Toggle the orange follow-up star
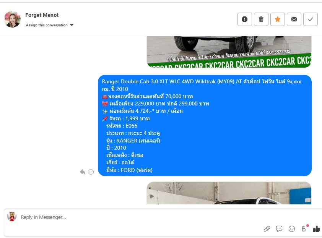 tap(277, 19)
